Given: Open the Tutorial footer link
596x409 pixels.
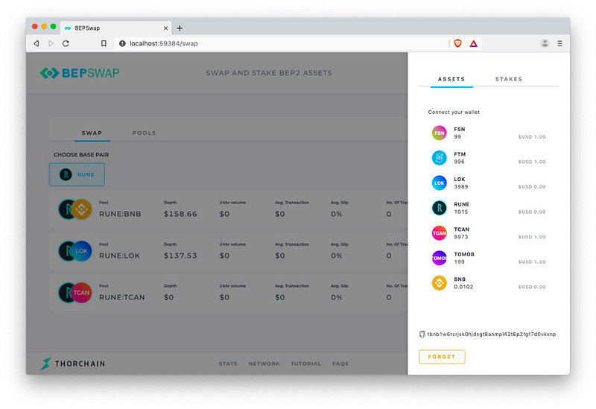Looking at the screenshot, I should pos(306,364).
